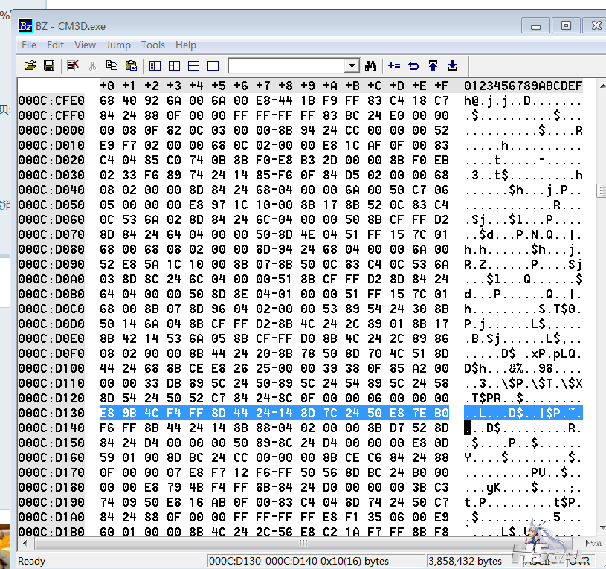Click the address label 000C:D190

click(x=51, y=502)
